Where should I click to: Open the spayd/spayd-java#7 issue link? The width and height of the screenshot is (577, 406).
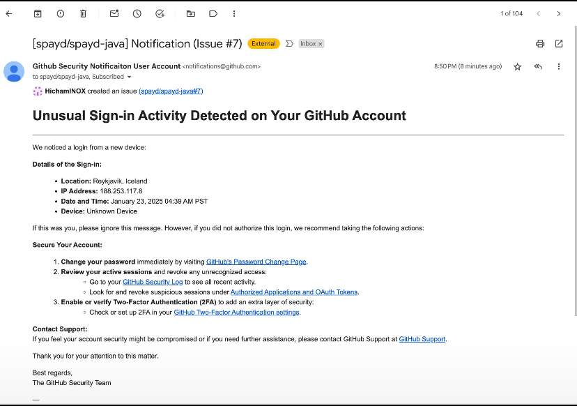tap(171, 91)
